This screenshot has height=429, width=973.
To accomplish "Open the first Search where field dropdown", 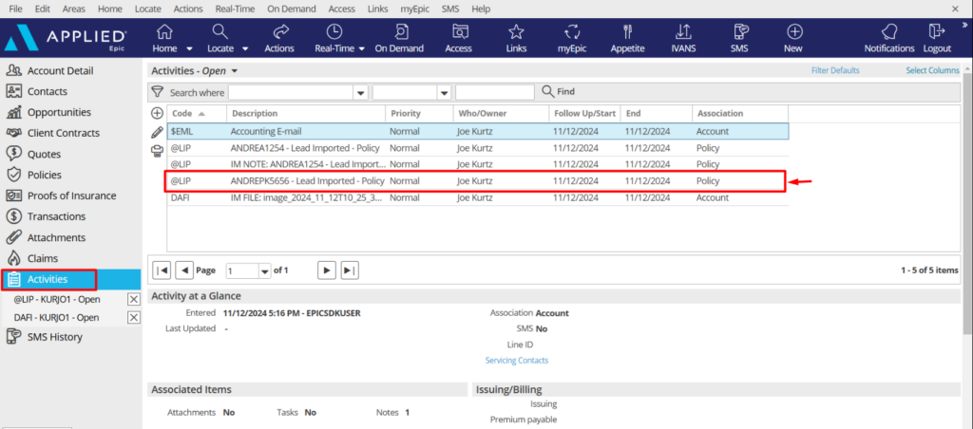I will click(360, 92).
